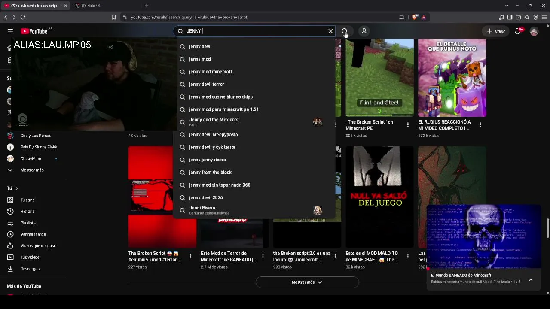Go forward with the browser forward arrow
Screen dimensions: 550x309
point(14,17)
